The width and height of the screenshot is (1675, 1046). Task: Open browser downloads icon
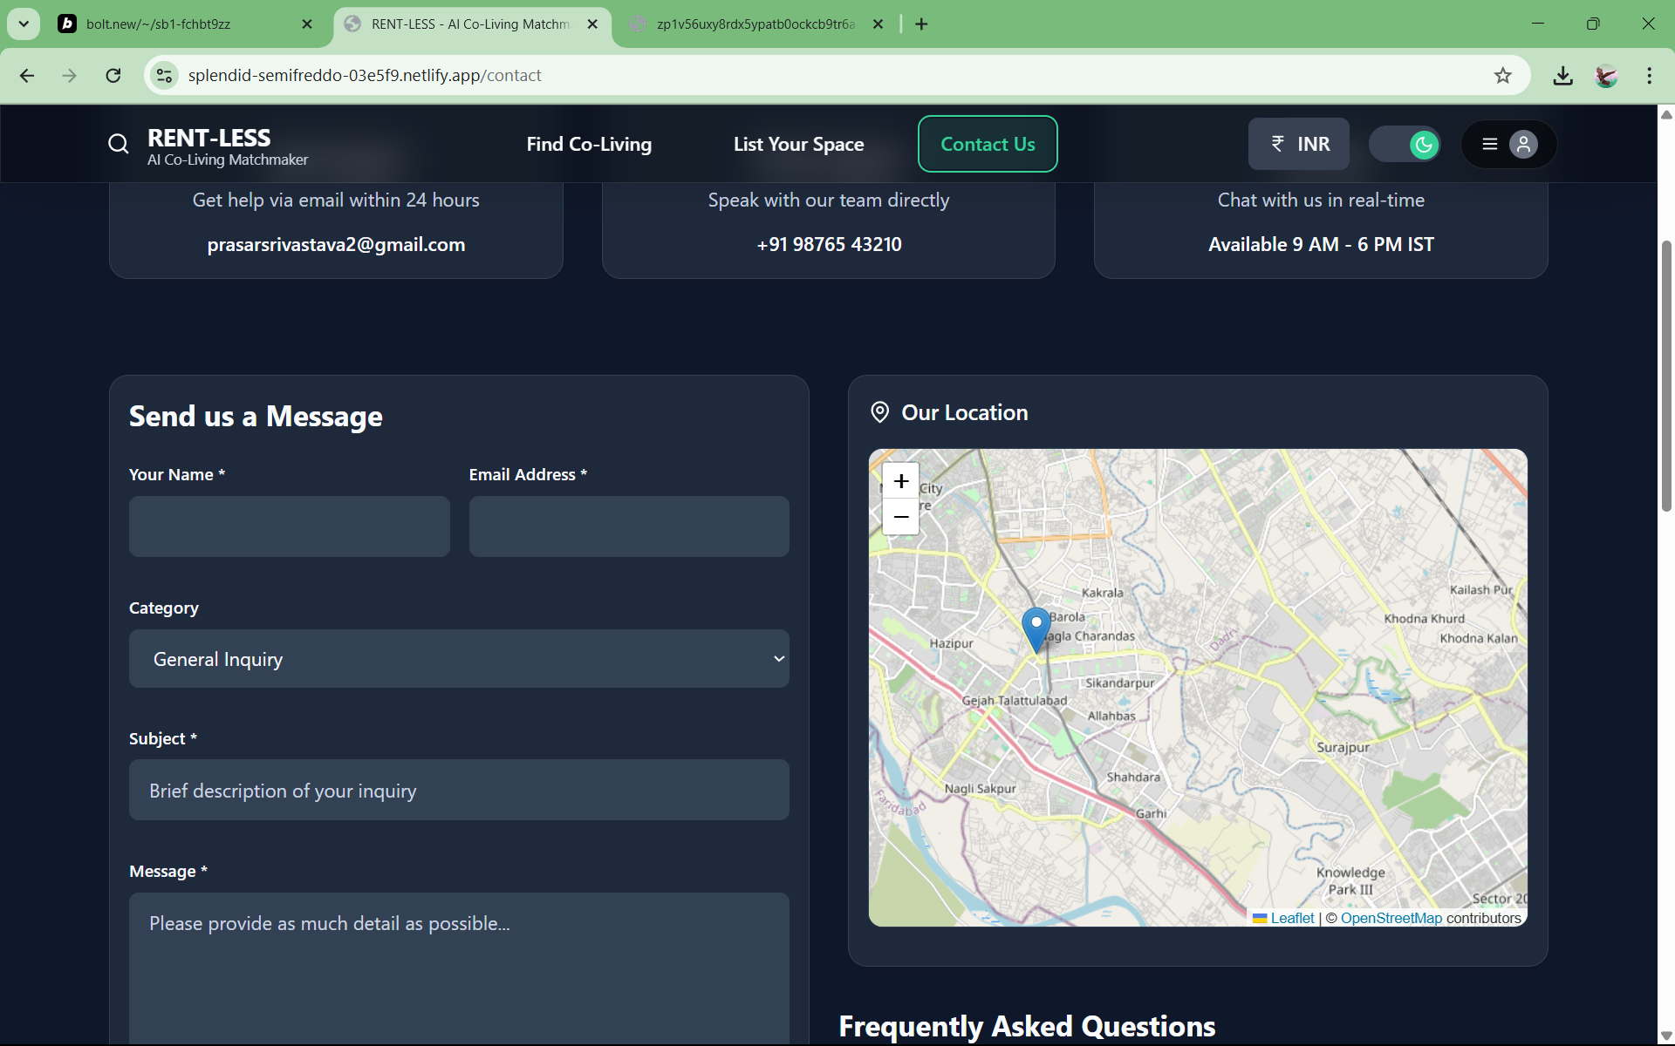(x=1562, y=76)
